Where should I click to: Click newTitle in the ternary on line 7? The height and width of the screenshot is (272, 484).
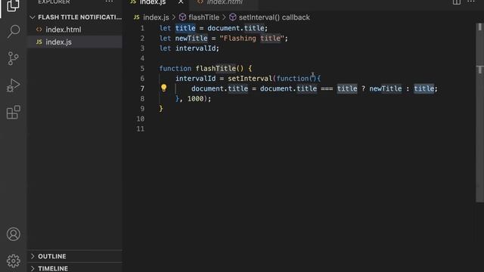pos(386,88)
